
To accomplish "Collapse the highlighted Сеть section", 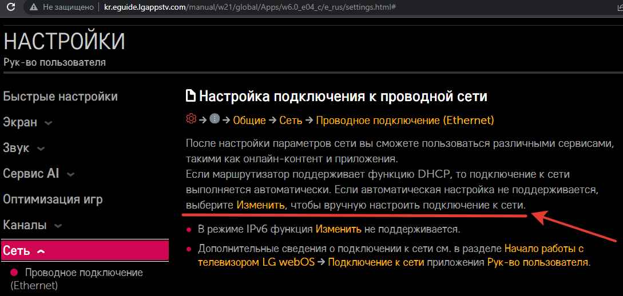I will 41,251.
